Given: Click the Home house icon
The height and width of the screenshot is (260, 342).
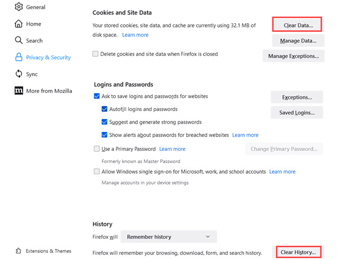Looking at the screenshot, I should [19, 24].
